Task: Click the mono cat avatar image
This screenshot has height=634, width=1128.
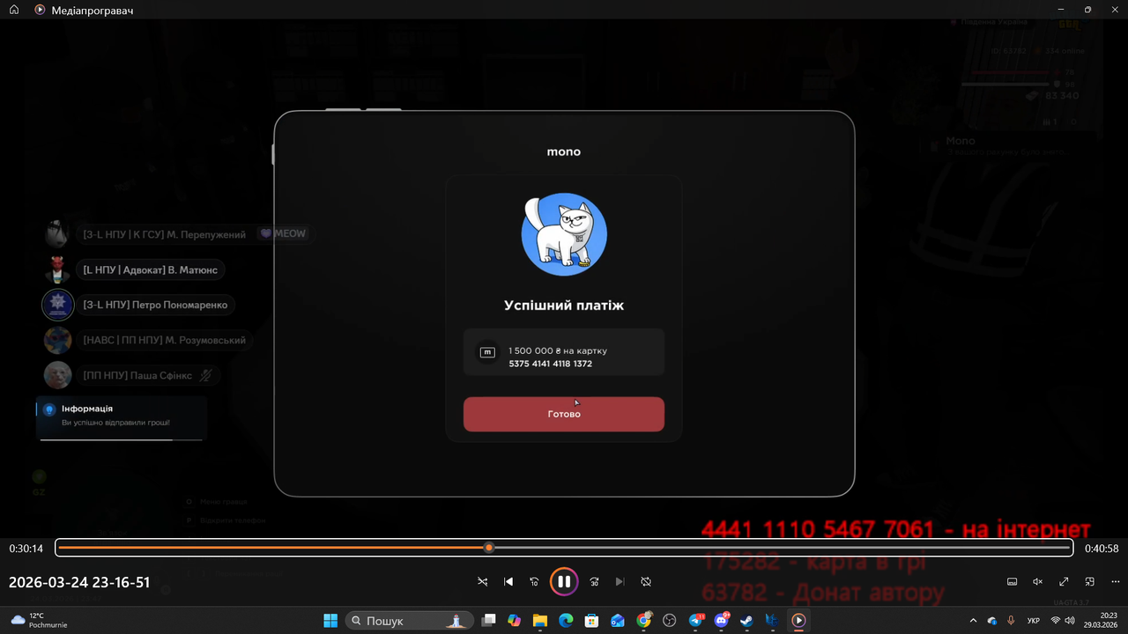Action: pos(564,234)
